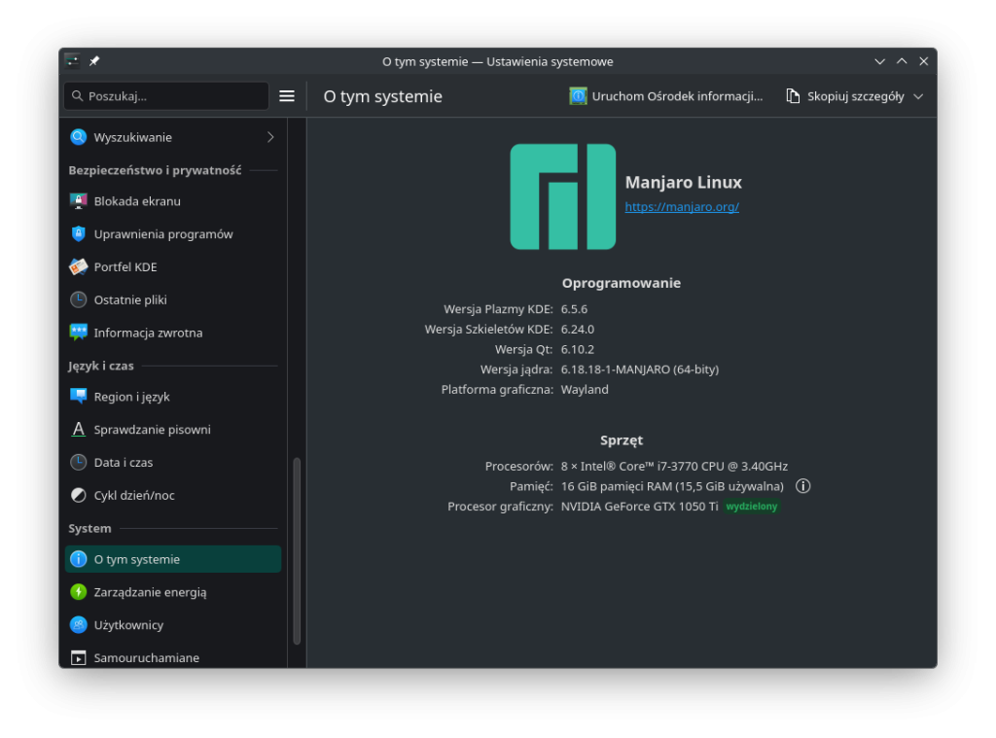The width and height of the screenshot is (996, 738).
Task: Open the Skopiuj szczegóły dropdown arrow
Action: point(918,96)
